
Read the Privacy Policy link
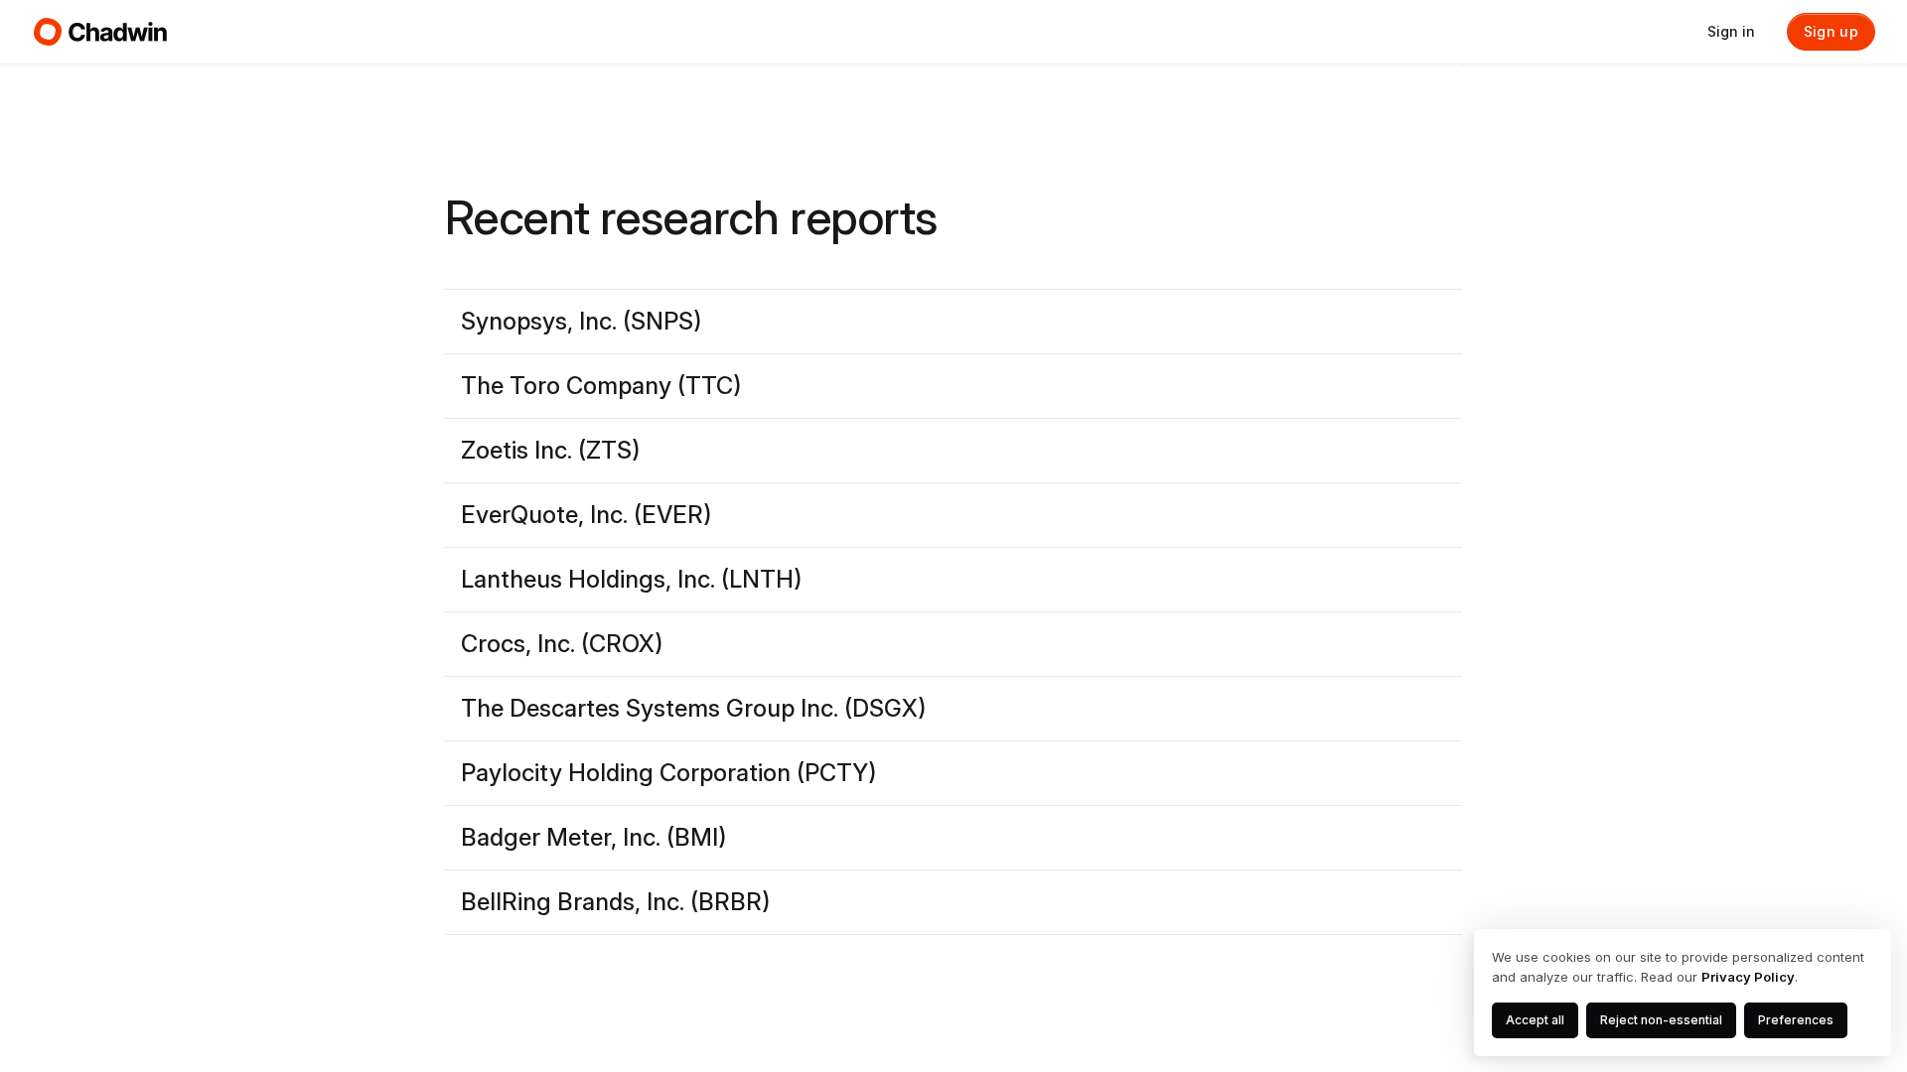tap(1747, 978)
